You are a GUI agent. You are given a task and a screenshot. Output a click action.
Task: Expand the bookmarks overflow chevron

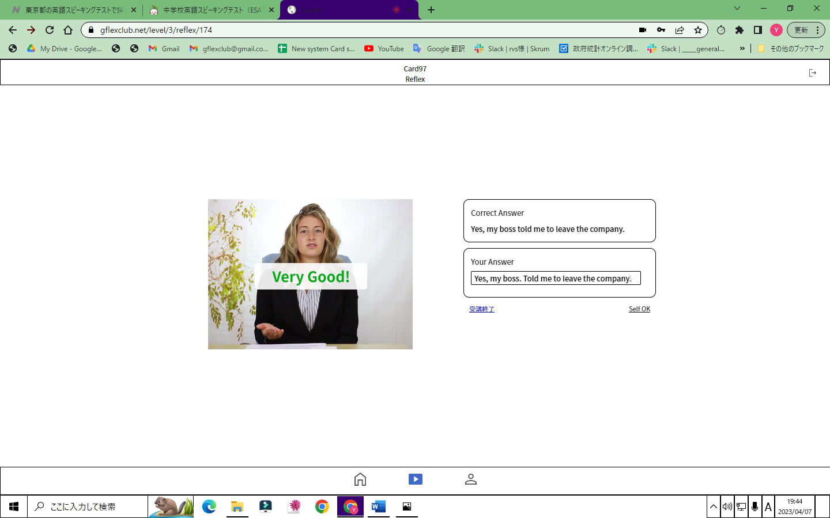[742, 49]
